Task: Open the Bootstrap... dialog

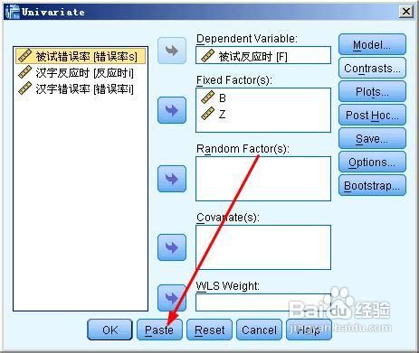Action: [x=372, y=185]
